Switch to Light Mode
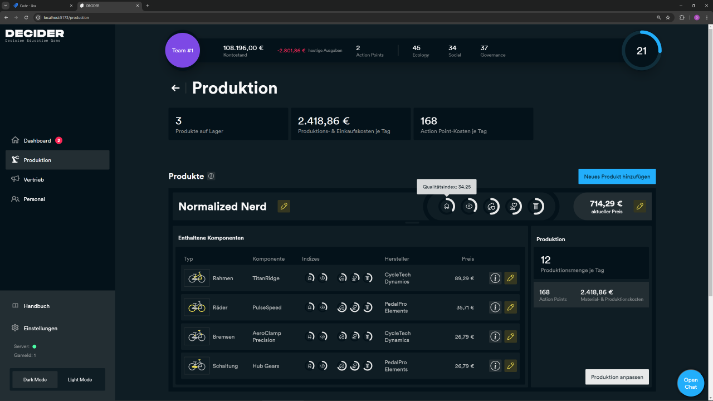 80,379
